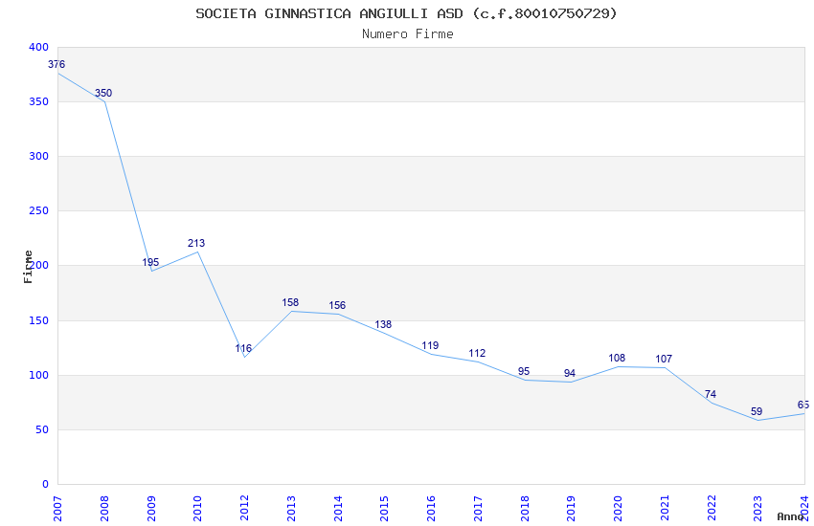
Task: Select x-axis year 2016
Action: (431, 509)
